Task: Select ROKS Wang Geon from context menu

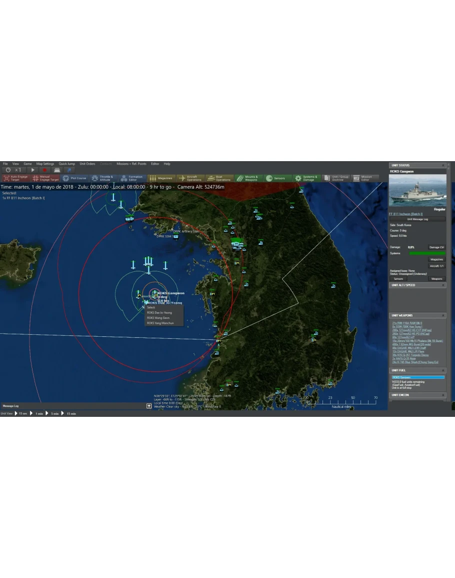Action: point(158,318)
